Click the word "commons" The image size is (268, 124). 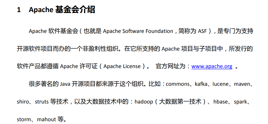point(177,84)
